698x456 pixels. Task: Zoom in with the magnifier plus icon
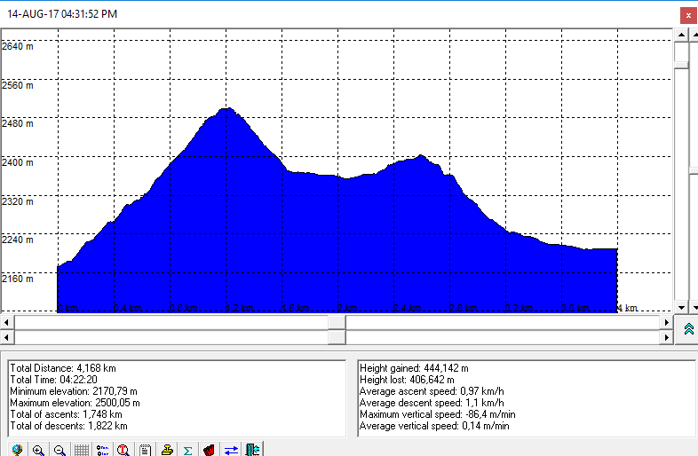tap(38, 450)
